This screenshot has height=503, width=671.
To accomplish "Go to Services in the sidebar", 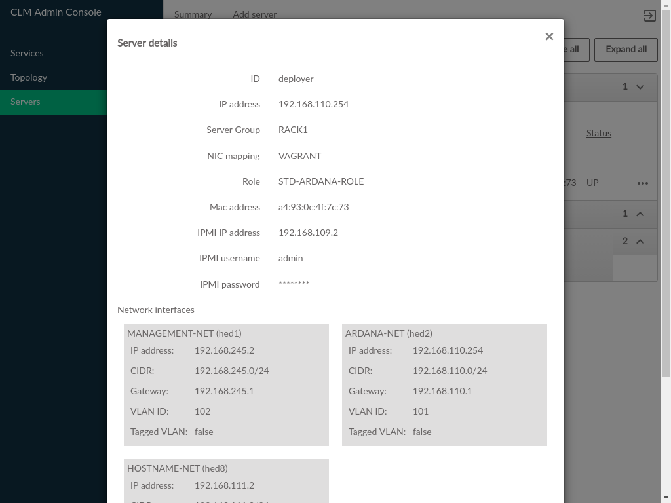I will (x=27, y=53).
